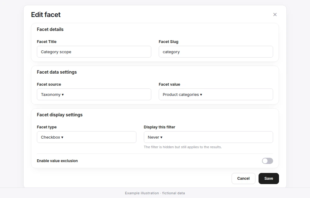
Task: Open the Facet value dropdown
Action: (x=216, y=94)
